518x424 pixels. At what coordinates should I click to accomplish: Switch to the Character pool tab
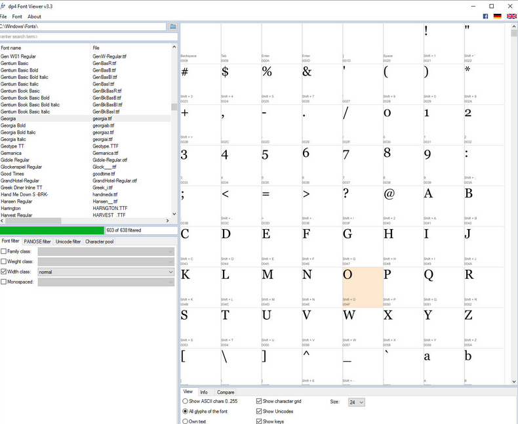tap(99, 242)
